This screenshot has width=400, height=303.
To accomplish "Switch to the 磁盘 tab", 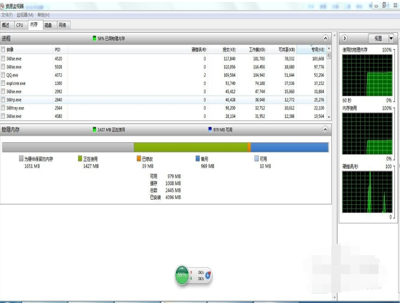I will point(49,25).
